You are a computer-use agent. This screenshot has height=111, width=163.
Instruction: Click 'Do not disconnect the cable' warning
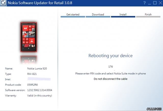(111, 79)
